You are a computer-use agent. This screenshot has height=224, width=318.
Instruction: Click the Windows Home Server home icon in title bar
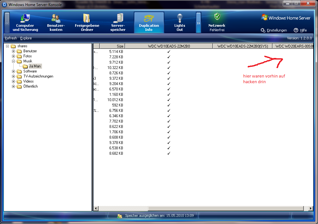pyautogui.click(x=4, y=4)
